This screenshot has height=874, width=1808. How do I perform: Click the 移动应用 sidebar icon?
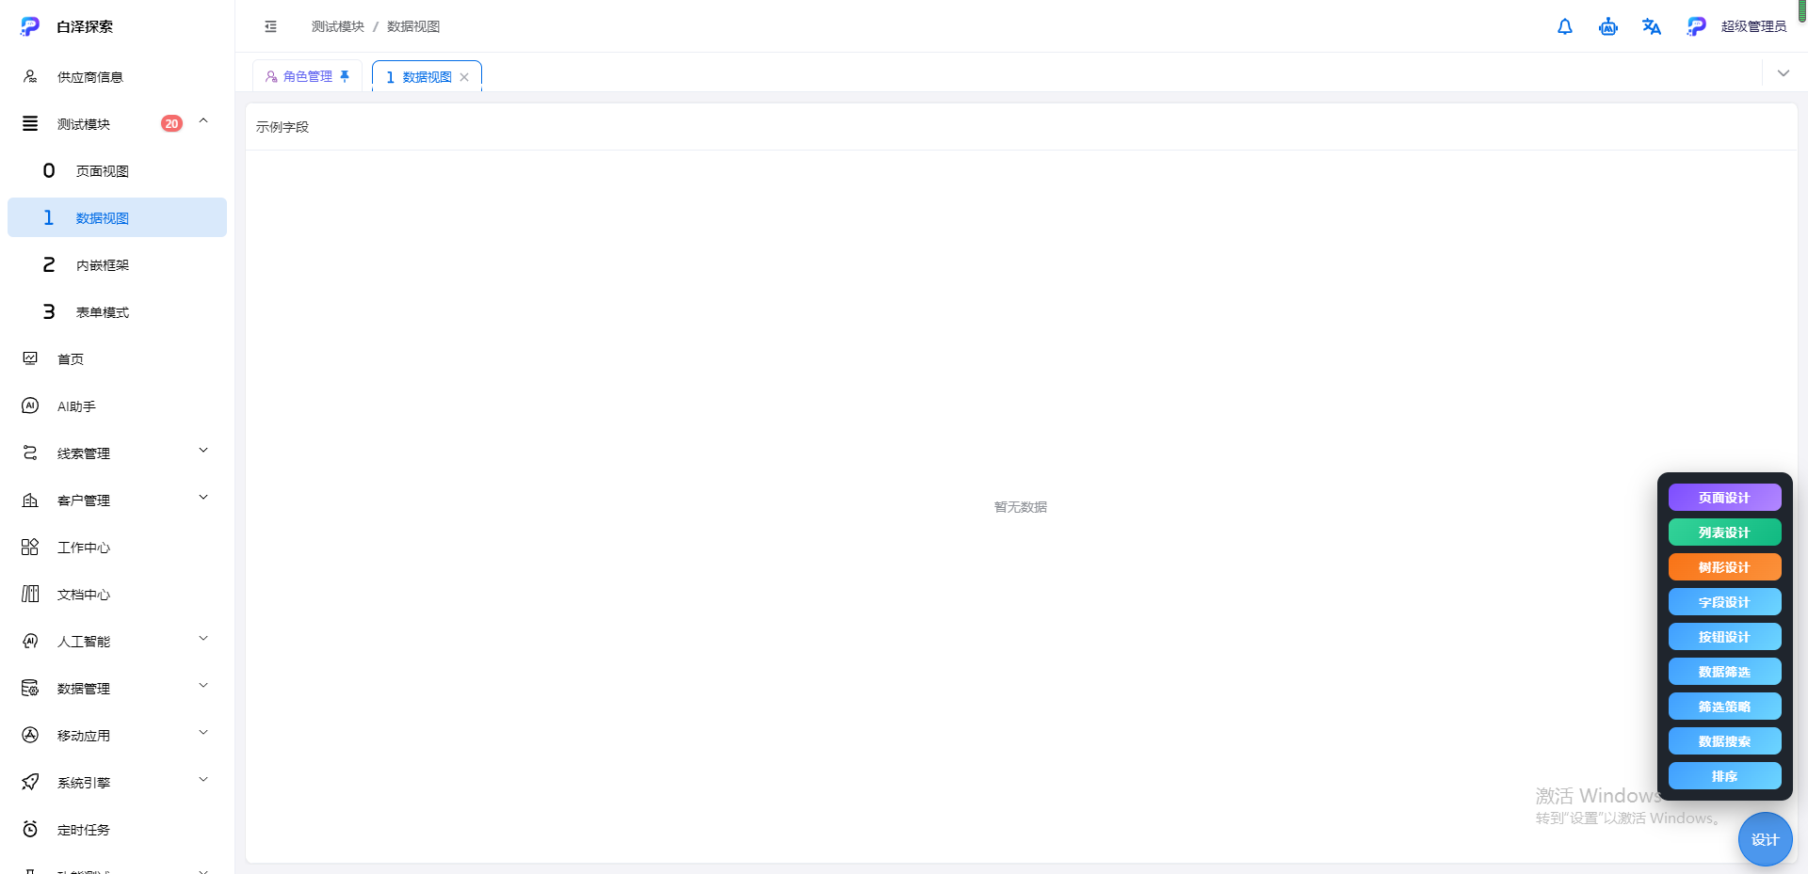(30, 735)
